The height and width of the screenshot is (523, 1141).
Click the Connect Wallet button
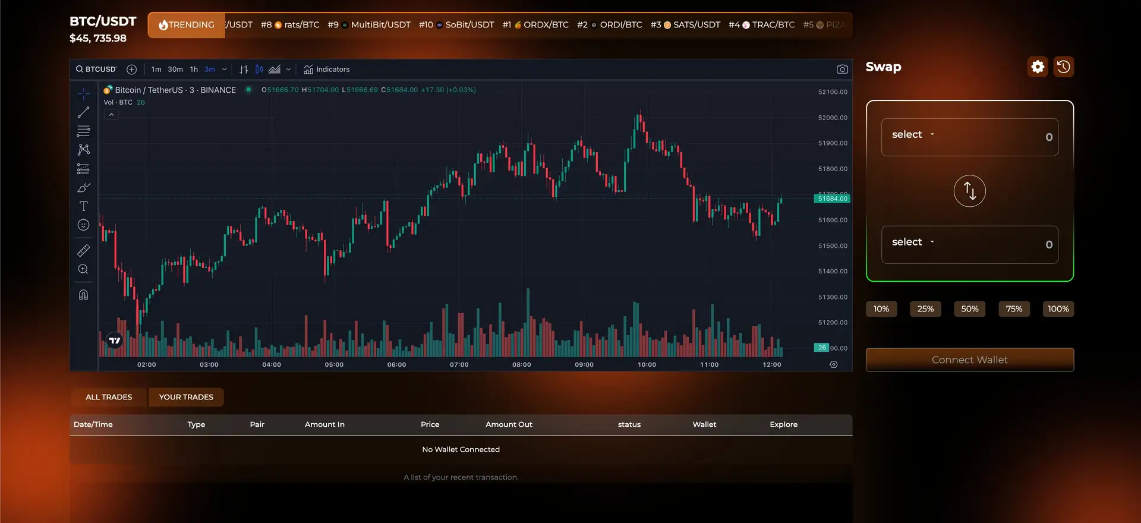[x=969, y=360]
